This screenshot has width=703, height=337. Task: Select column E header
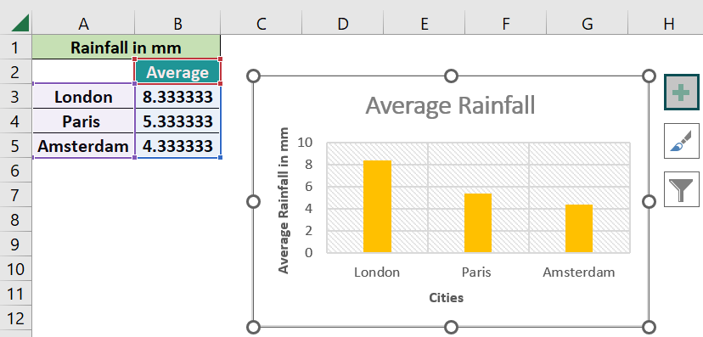425,24
